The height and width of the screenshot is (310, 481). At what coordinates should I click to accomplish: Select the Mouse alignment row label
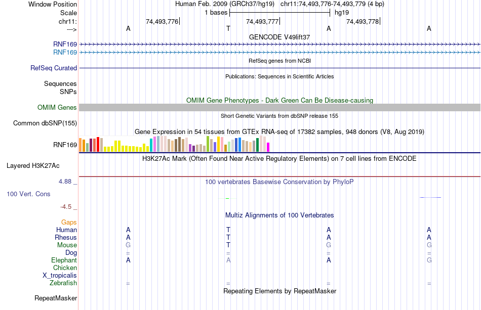(x=67, y=245)
